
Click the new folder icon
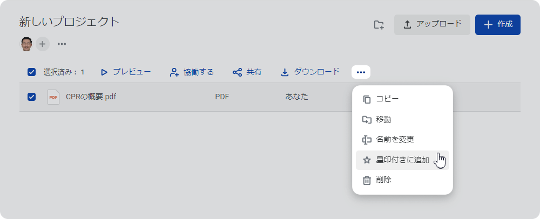[x=379, y=25]
